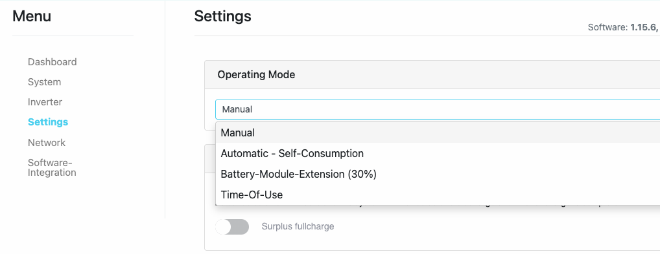
Task: Click the Surplus fullcharge label text
Action: point(298,227)
